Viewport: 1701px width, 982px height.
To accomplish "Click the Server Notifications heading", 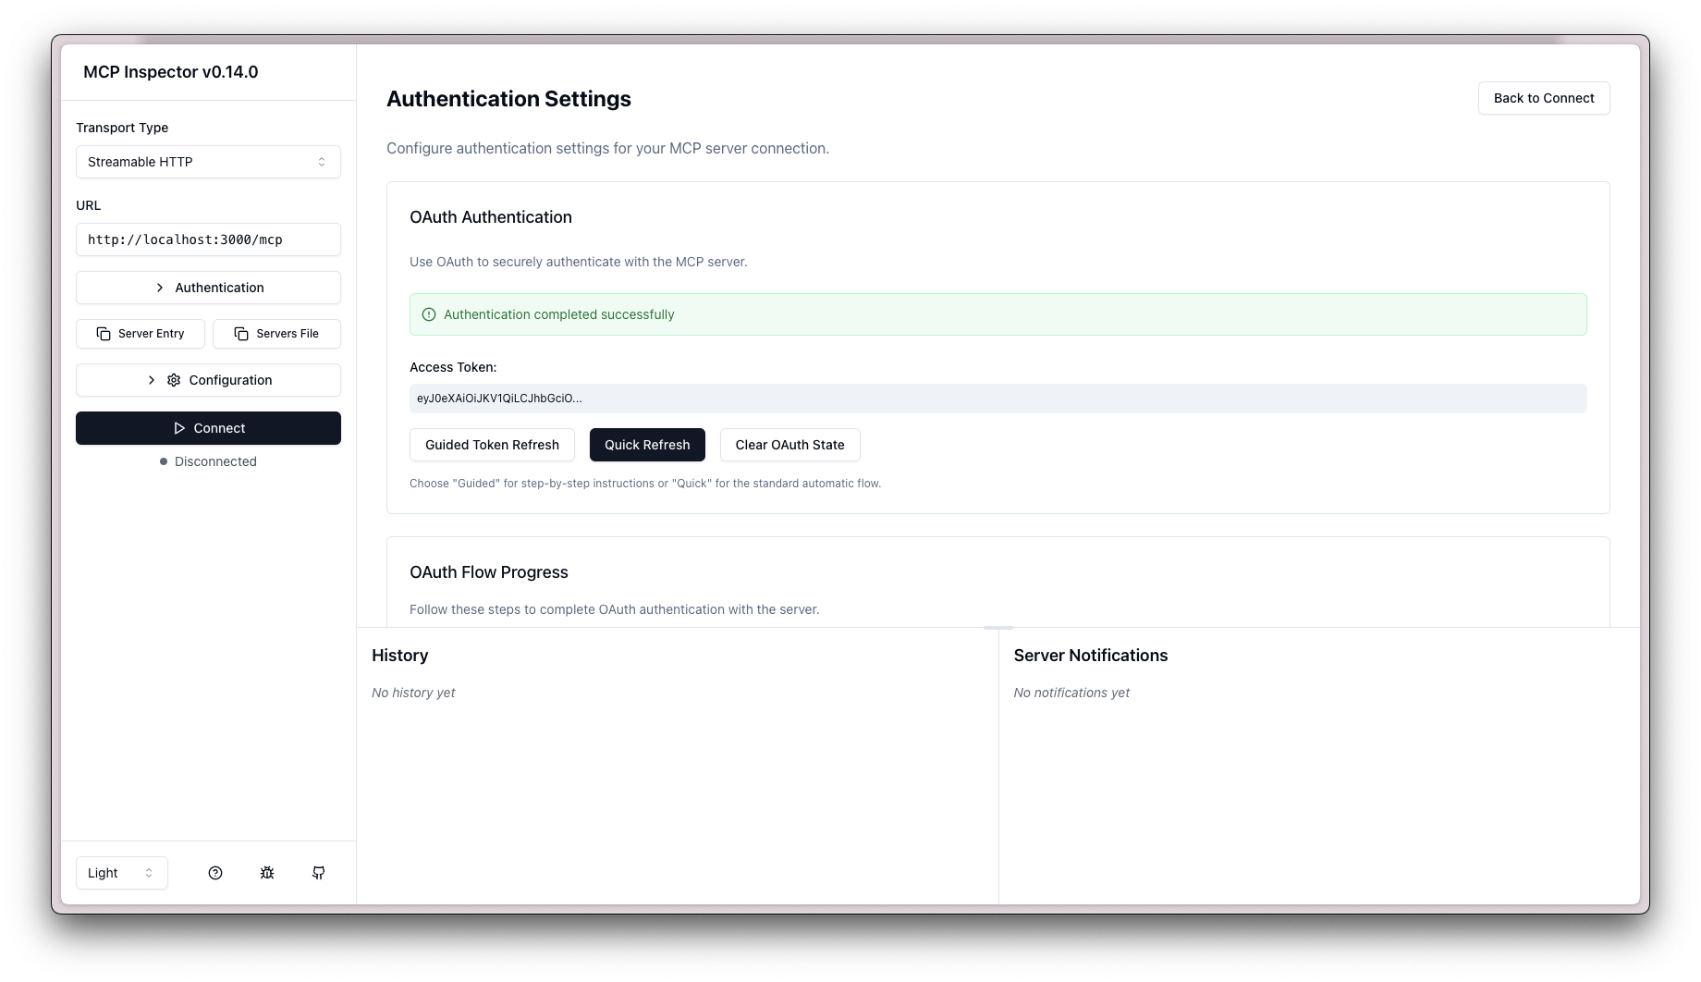I will pyautogui.click(x=1091, y=656).
